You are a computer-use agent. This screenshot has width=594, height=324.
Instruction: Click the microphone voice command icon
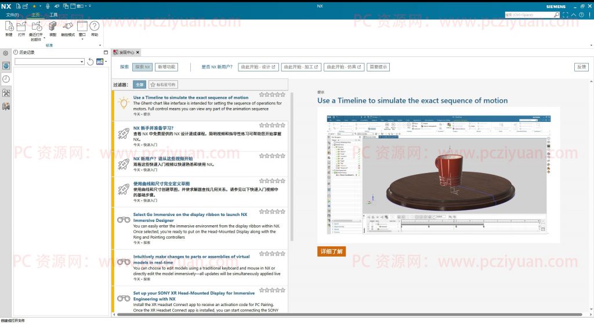[48, 6]
